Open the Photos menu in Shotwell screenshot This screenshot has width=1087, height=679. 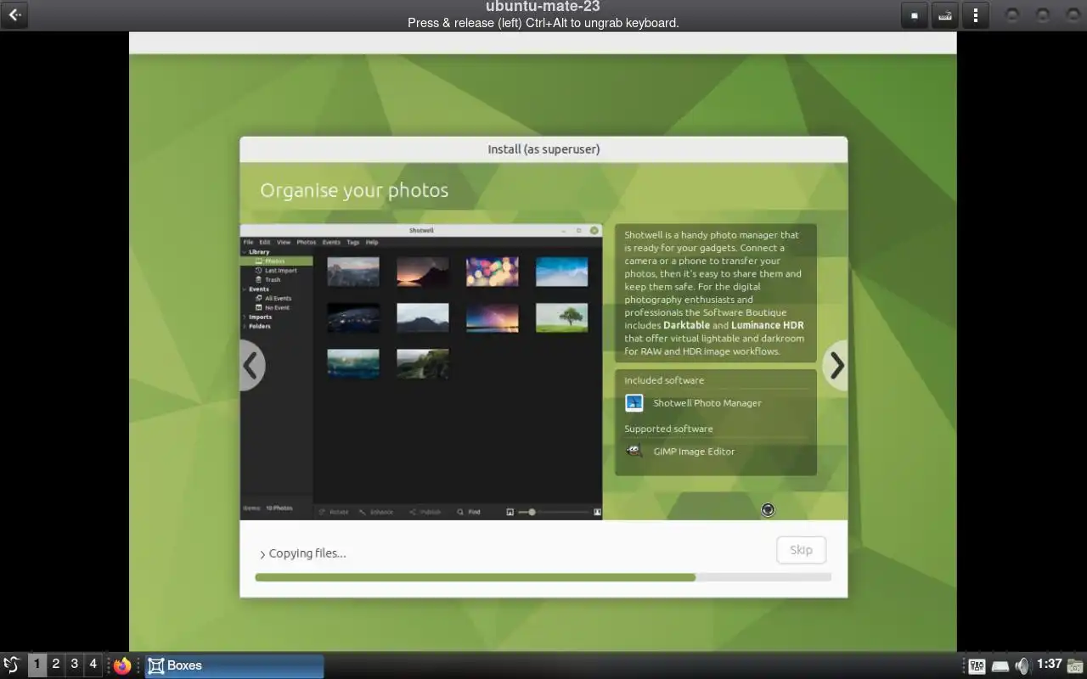pyautogui.click(x=306, y=242)
